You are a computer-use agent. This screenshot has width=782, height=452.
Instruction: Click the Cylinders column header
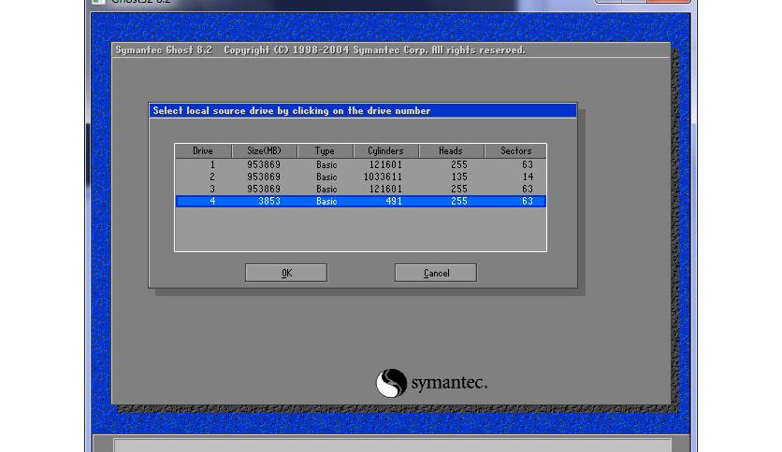tap(386, 151)
